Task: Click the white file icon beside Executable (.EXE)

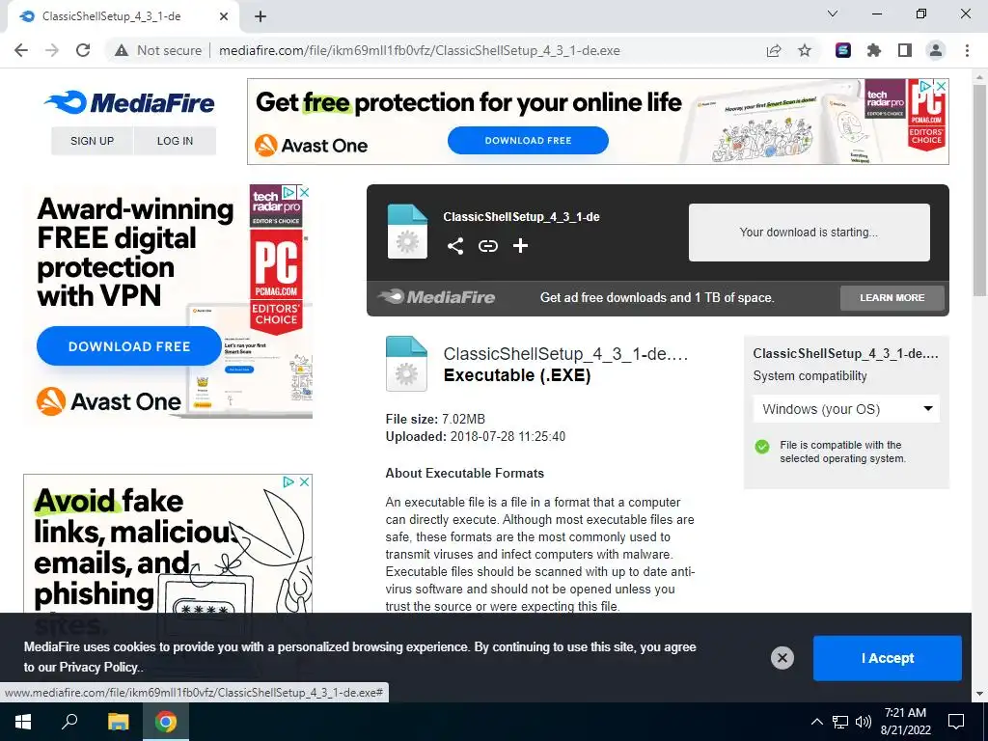Action: point(406,364)
